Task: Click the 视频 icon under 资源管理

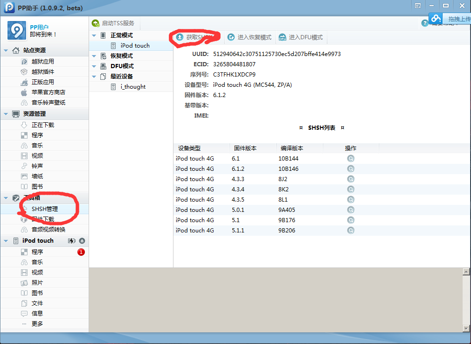Action: point(24,156)
